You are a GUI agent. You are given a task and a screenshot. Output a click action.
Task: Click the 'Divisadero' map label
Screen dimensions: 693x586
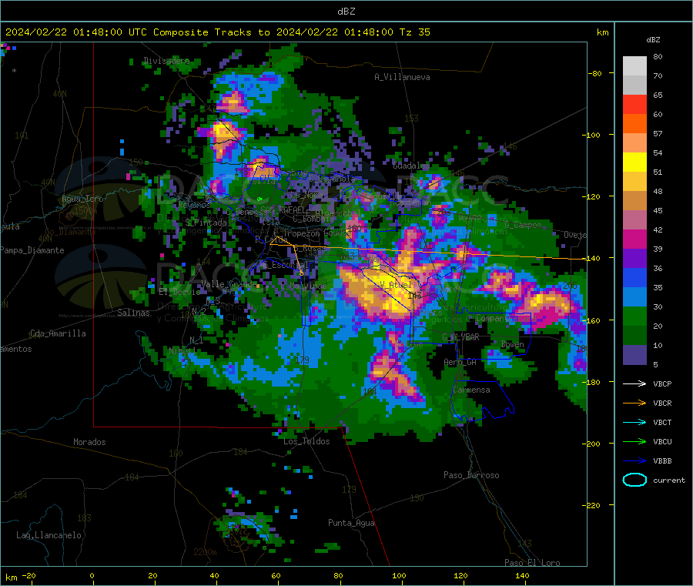(166, 61)
